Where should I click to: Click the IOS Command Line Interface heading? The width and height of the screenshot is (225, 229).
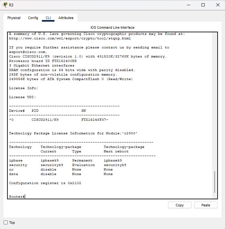coord(113,27)
